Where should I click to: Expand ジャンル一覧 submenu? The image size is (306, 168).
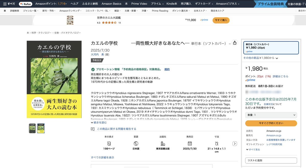coord(31,11)
